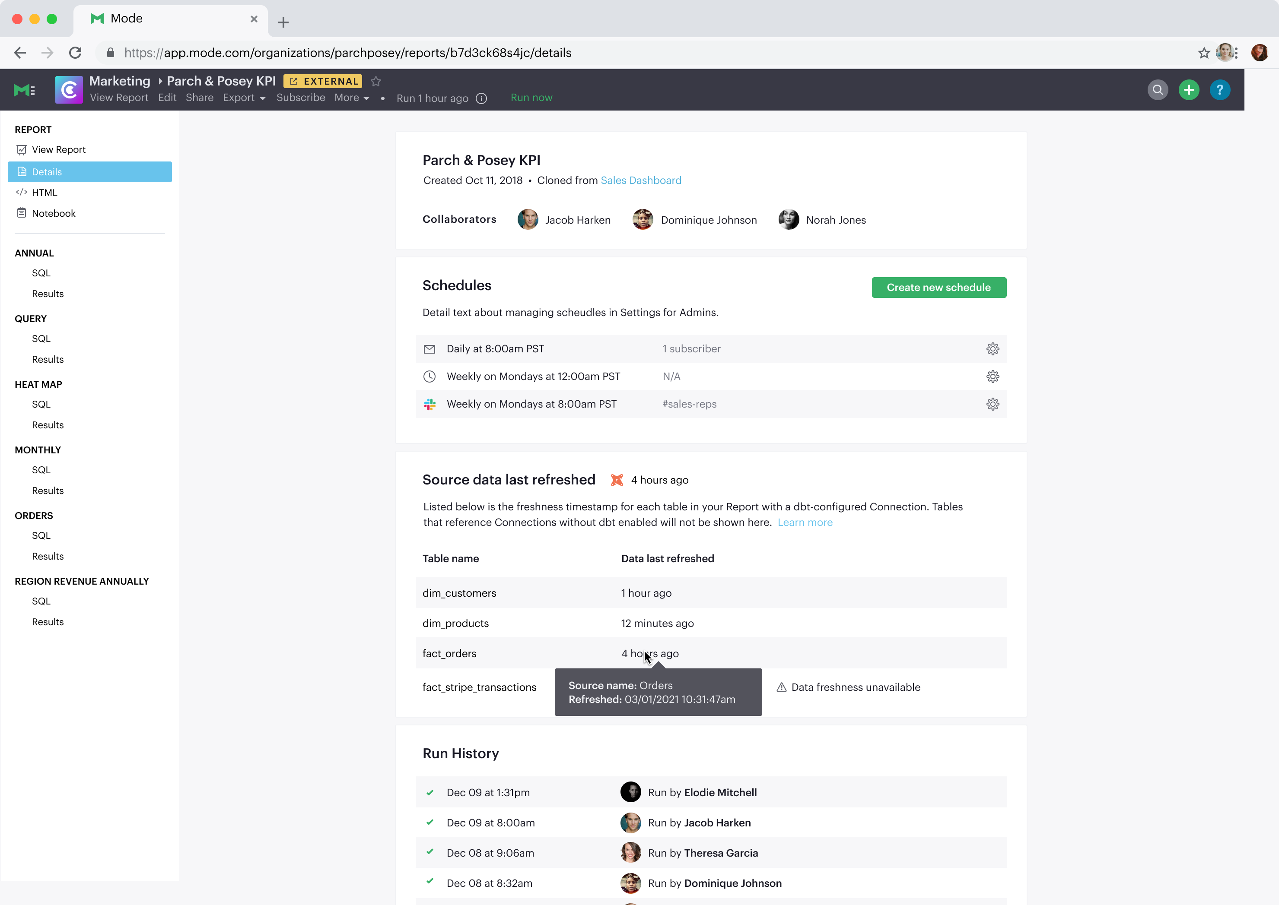The height and width of the screenshot is (905, 1279).
Task: Click the Mode logo home icon
Action: pos(23,90)
